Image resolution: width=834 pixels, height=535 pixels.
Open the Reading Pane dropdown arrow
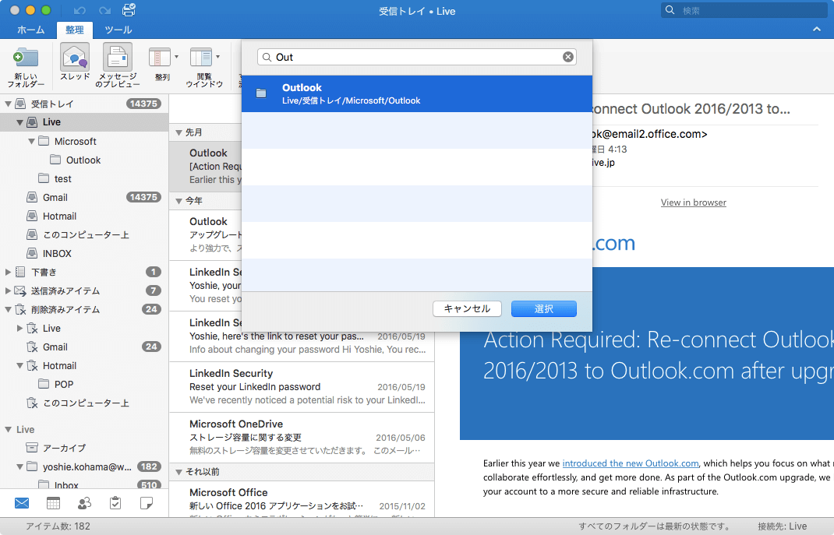pos(217,56)
